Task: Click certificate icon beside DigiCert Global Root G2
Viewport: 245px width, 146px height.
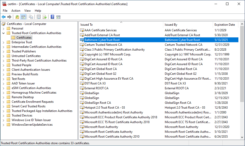Action: pyautogui.click(x=82, y=74)
